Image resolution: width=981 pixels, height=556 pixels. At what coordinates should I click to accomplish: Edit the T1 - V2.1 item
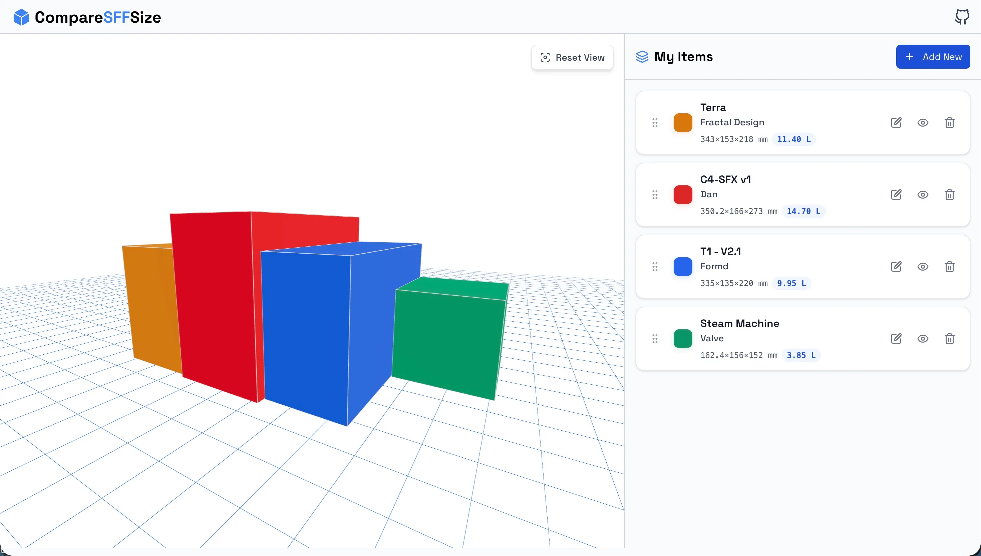(896, 267)
